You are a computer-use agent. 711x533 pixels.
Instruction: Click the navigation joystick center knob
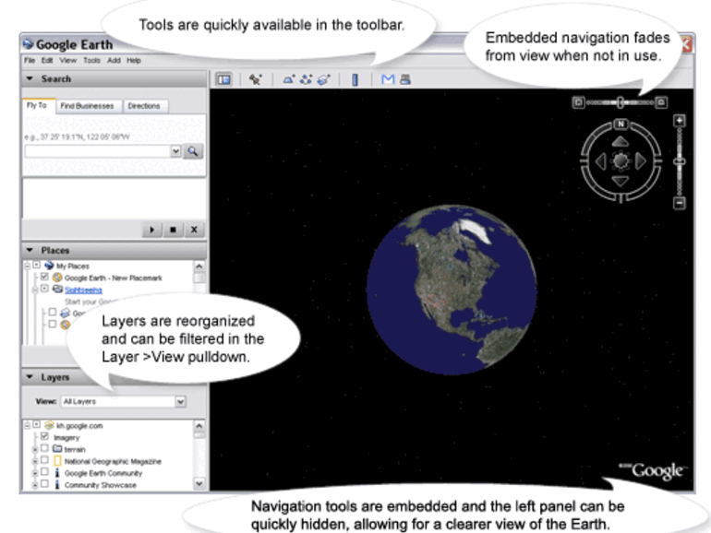pyautogui.click(x=621, y=160)
